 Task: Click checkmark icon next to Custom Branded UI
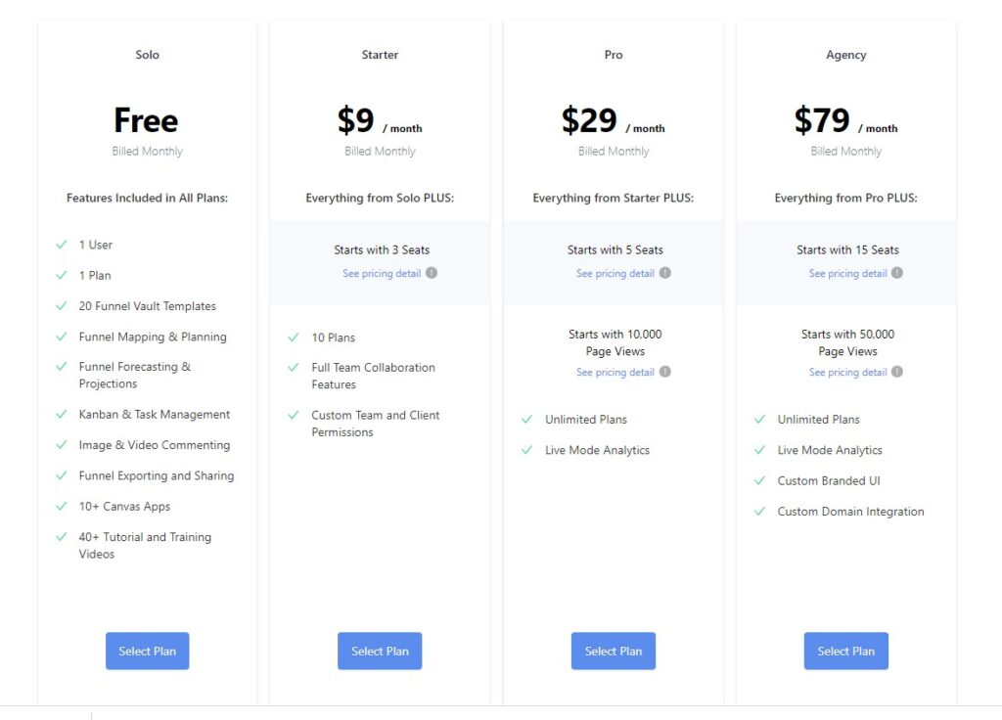(759, 480)
